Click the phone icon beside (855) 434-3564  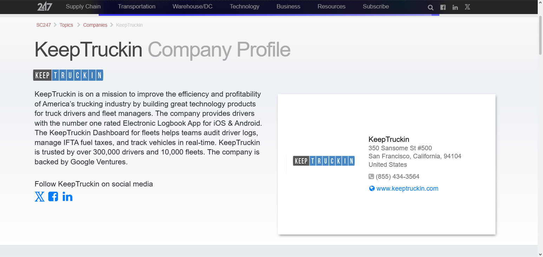click(371, 177)
